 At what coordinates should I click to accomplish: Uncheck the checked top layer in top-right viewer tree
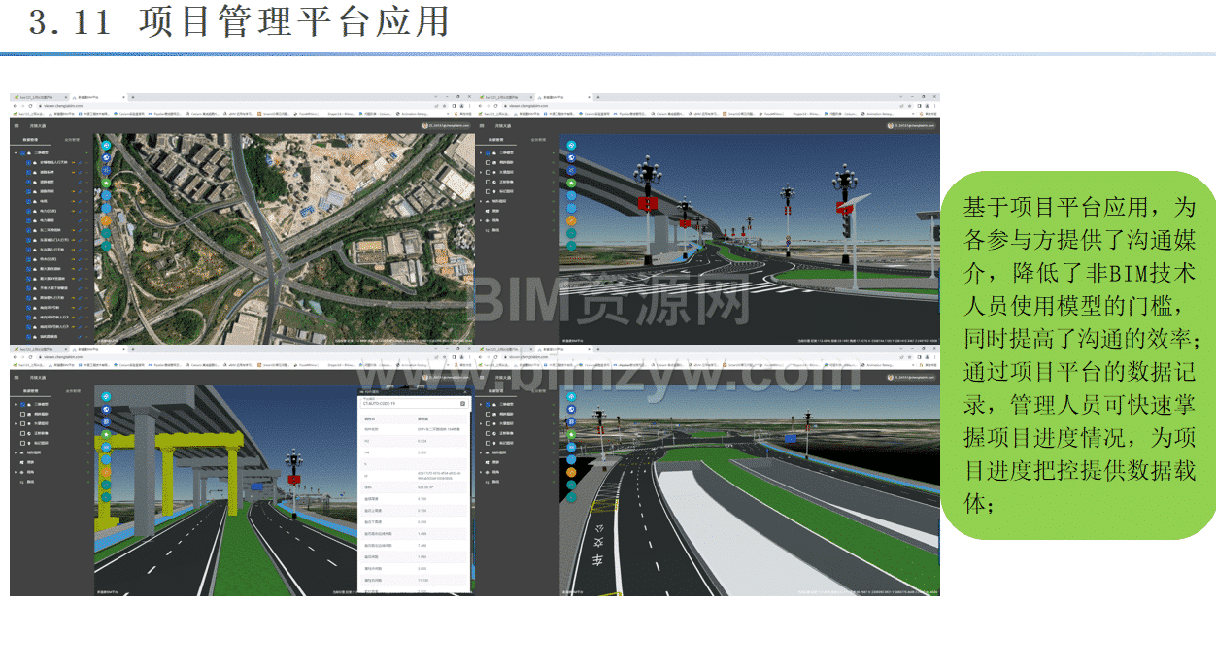pyautogui.click(x=488, y=152)
